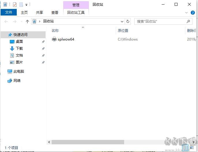198x152 pixels.
Task: Open the Customize Quick Access Toolbar dropdown
Action: 26,5
